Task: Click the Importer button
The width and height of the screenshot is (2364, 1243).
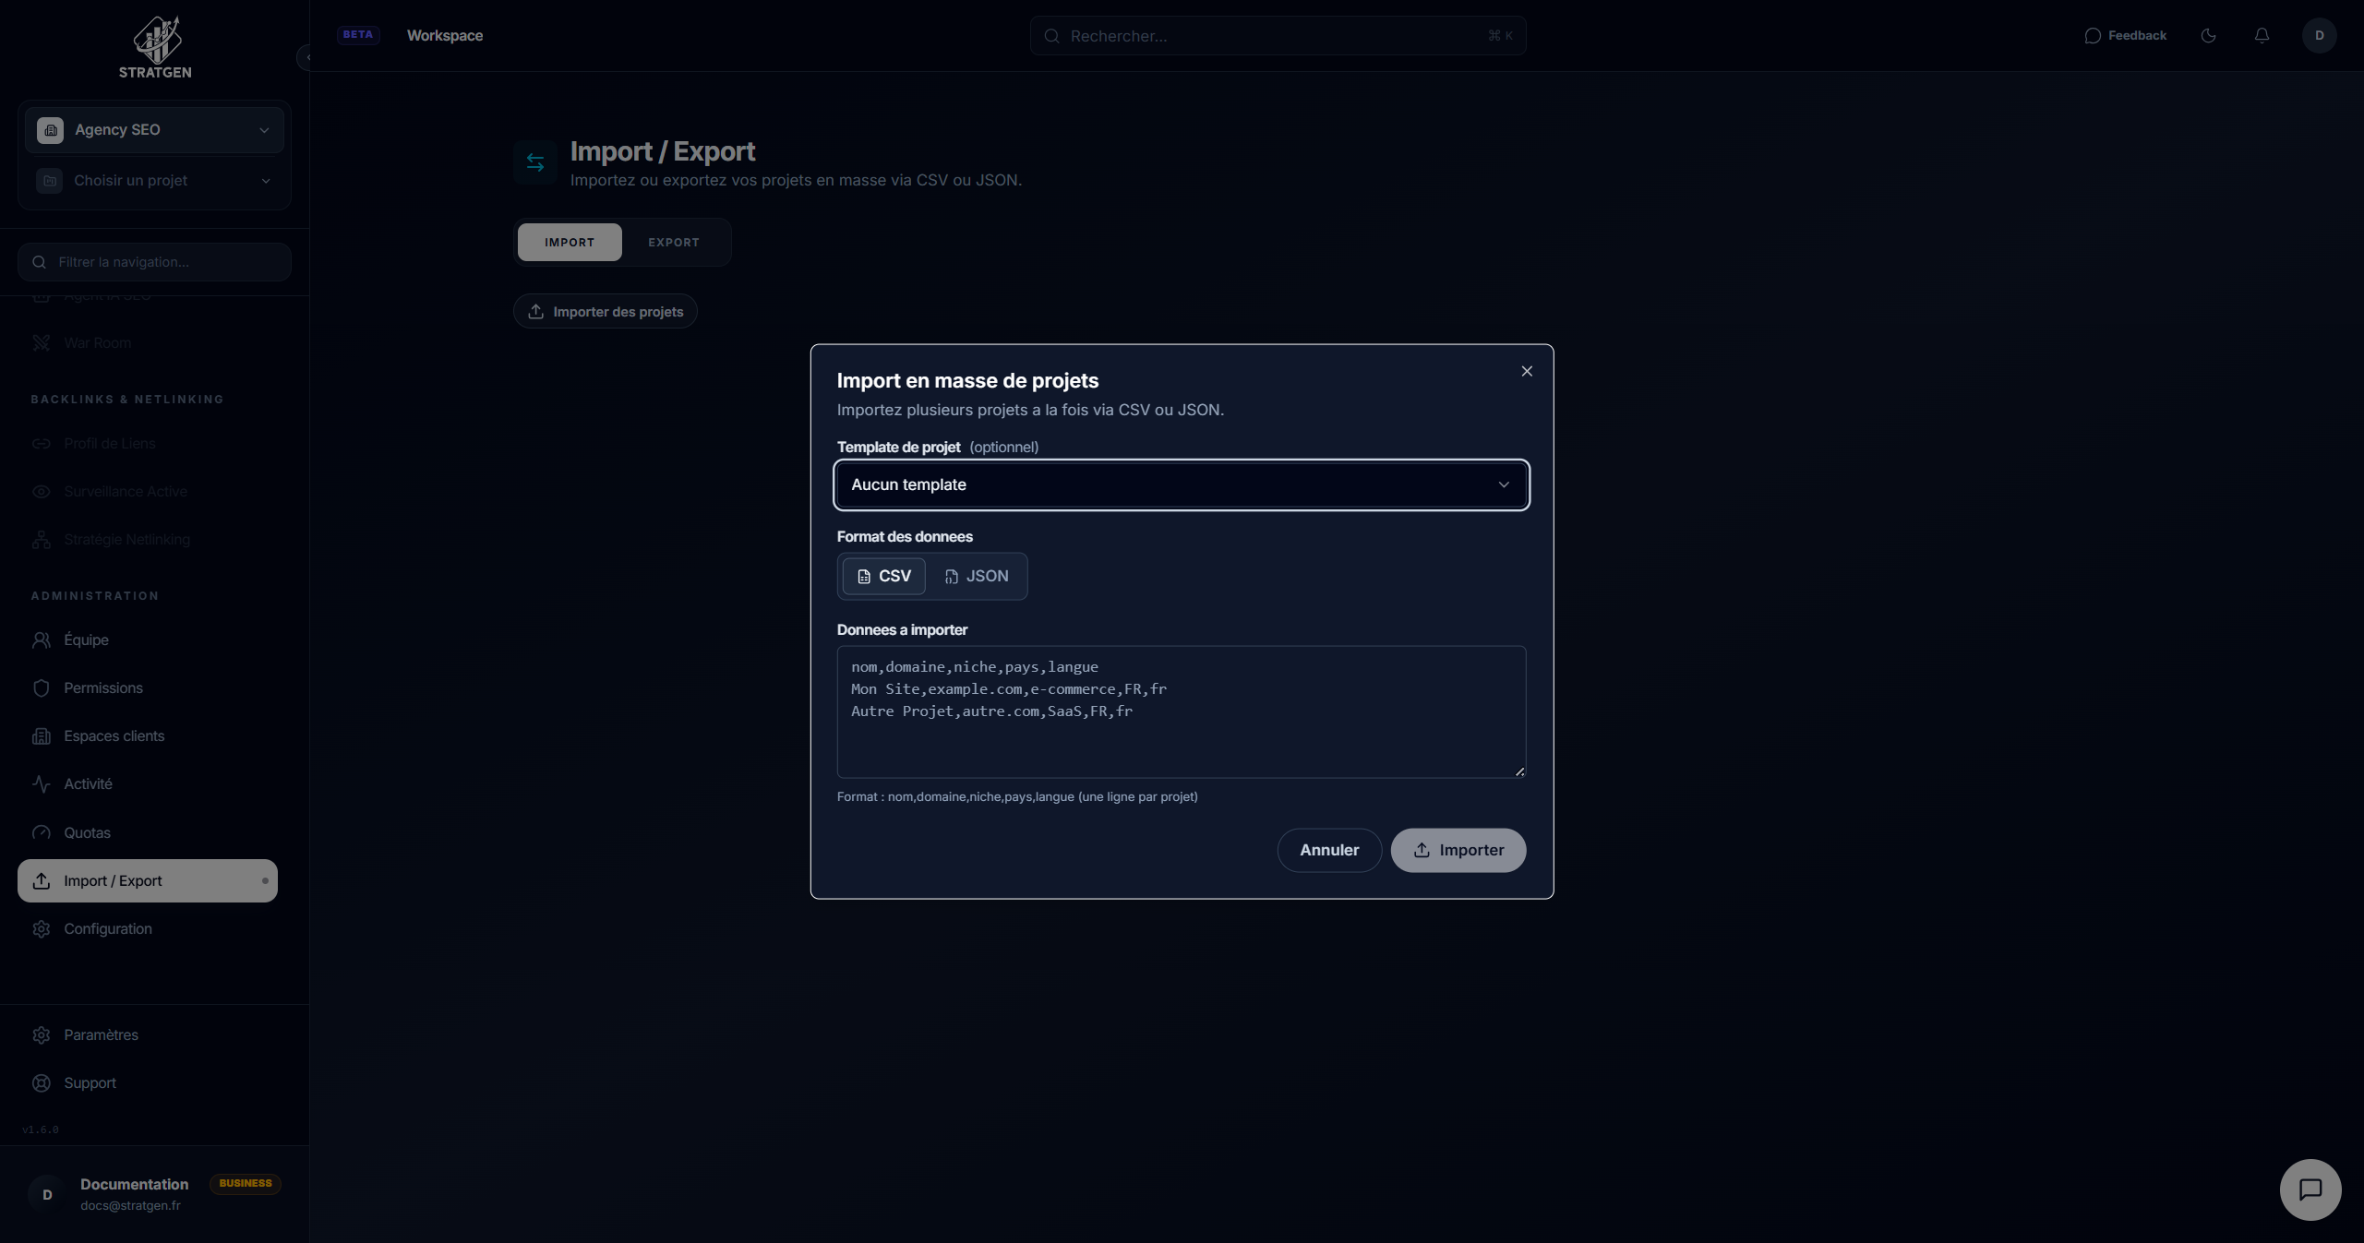Action: click(x=1458, y=850)
